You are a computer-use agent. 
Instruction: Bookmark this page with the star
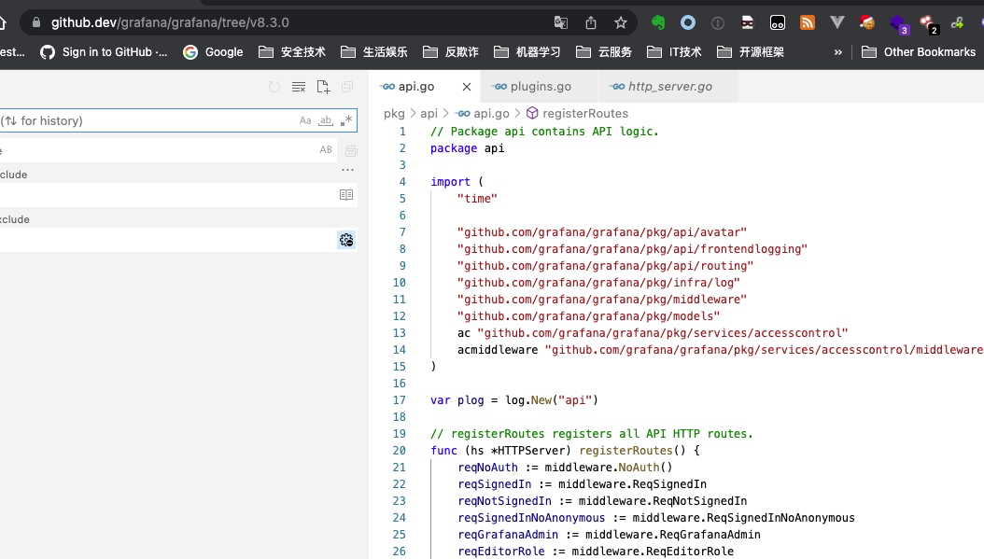621,23
